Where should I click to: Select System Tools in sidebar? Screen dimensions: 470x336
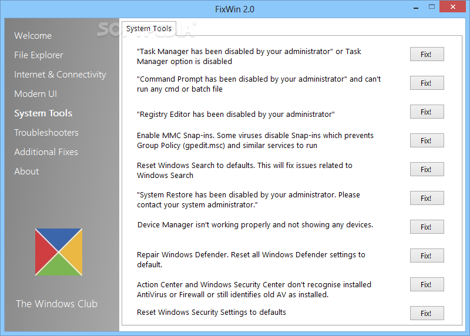coord(43,113)
